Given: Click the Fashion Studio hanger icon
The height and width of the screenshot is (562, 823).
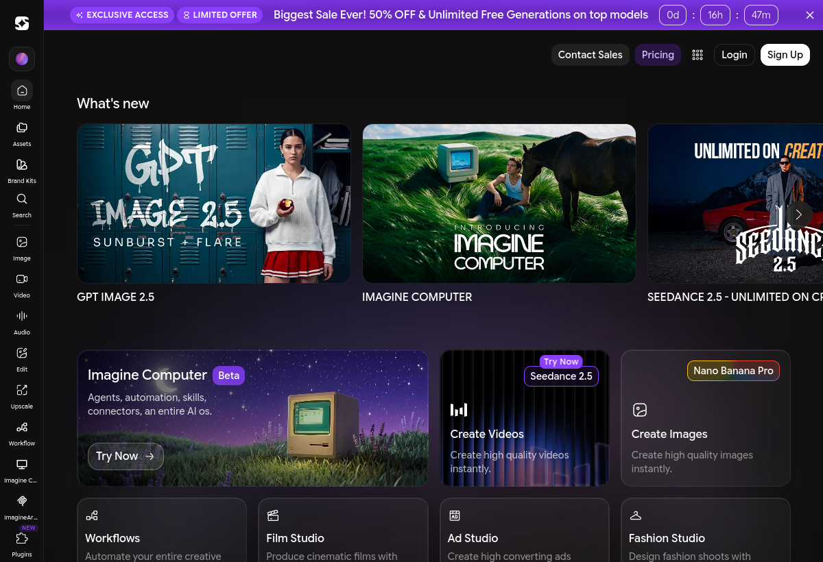Looking at the screenshot, I should pos(636,515).
